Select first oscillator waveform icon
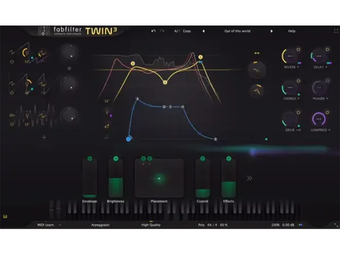 (x=12, y=52)
